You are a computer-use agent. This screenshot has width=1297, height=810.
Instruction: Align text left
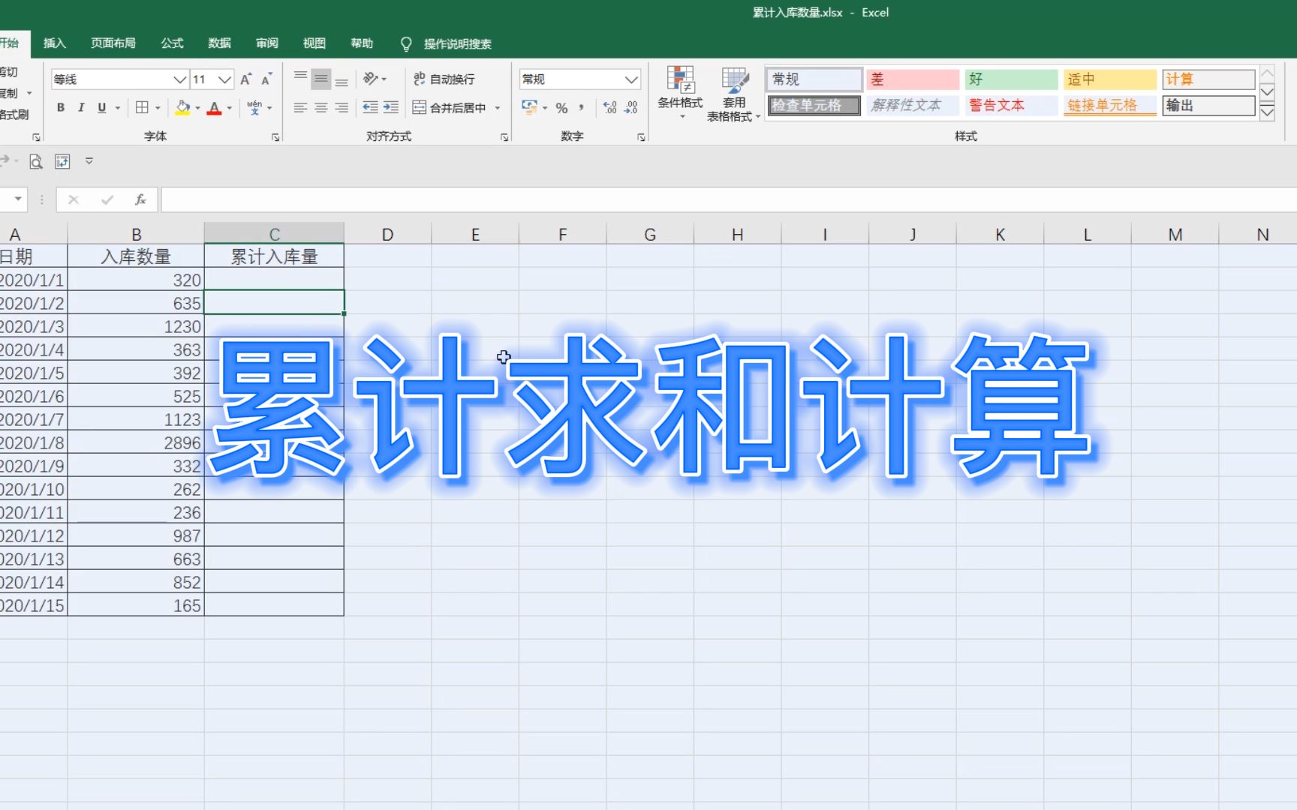(300, 108)
